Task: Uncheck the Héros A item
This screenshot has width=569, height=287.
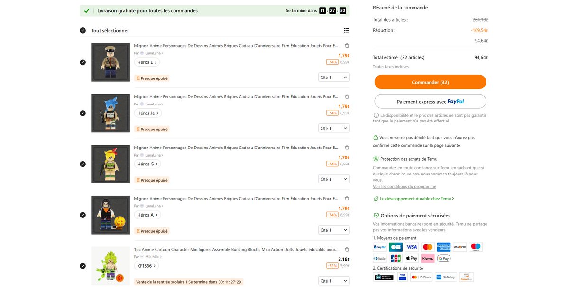Action: pyautogui.click(x=83, y=215)
